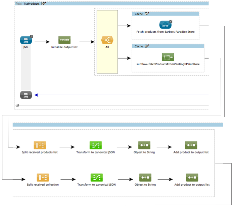This screenshot has width=233, height=206.
Task: Select the bottom row Transform to canonical JSON icon
Action: click(x=97, y=177)
